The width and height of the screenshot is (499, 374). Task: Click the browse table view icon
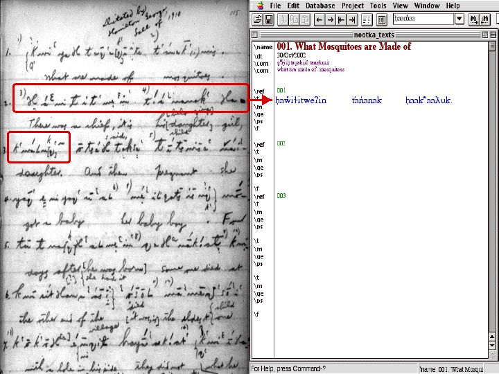[x=381, y=19]
